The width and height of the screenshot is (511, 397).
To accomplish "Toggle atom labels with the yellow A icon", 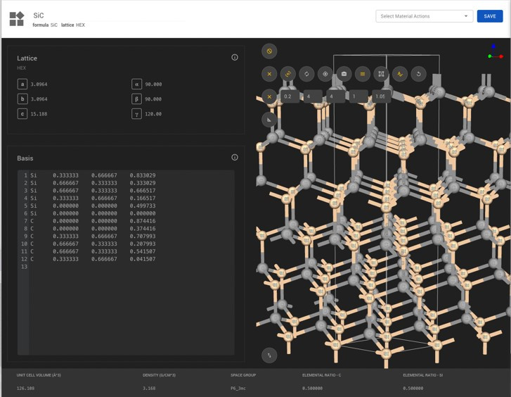I will 400,74.
